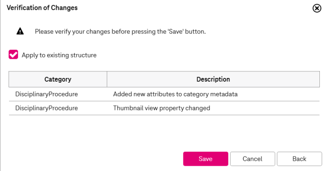Click the empty space right of the warning message
This screenshot has width=326, height=171.
pos(262,31)
